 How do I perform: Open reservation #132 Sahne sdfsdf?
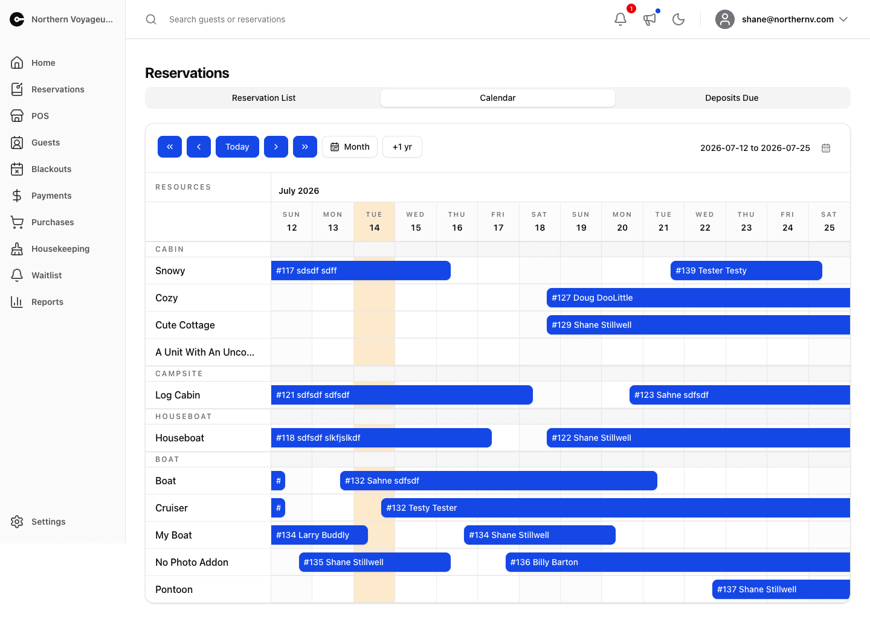(498, 481)
